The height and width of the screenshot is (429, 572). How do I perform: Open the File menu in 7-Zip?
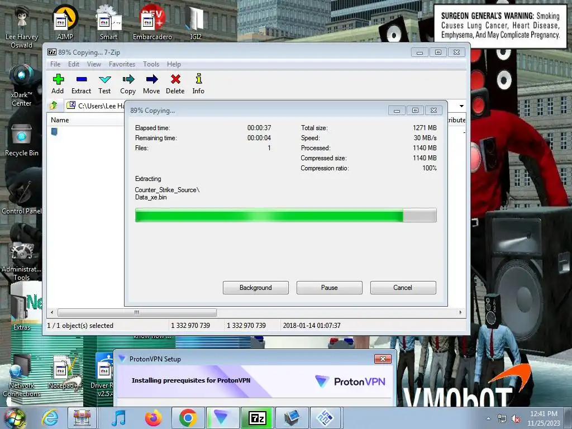[x=55, y=64]
